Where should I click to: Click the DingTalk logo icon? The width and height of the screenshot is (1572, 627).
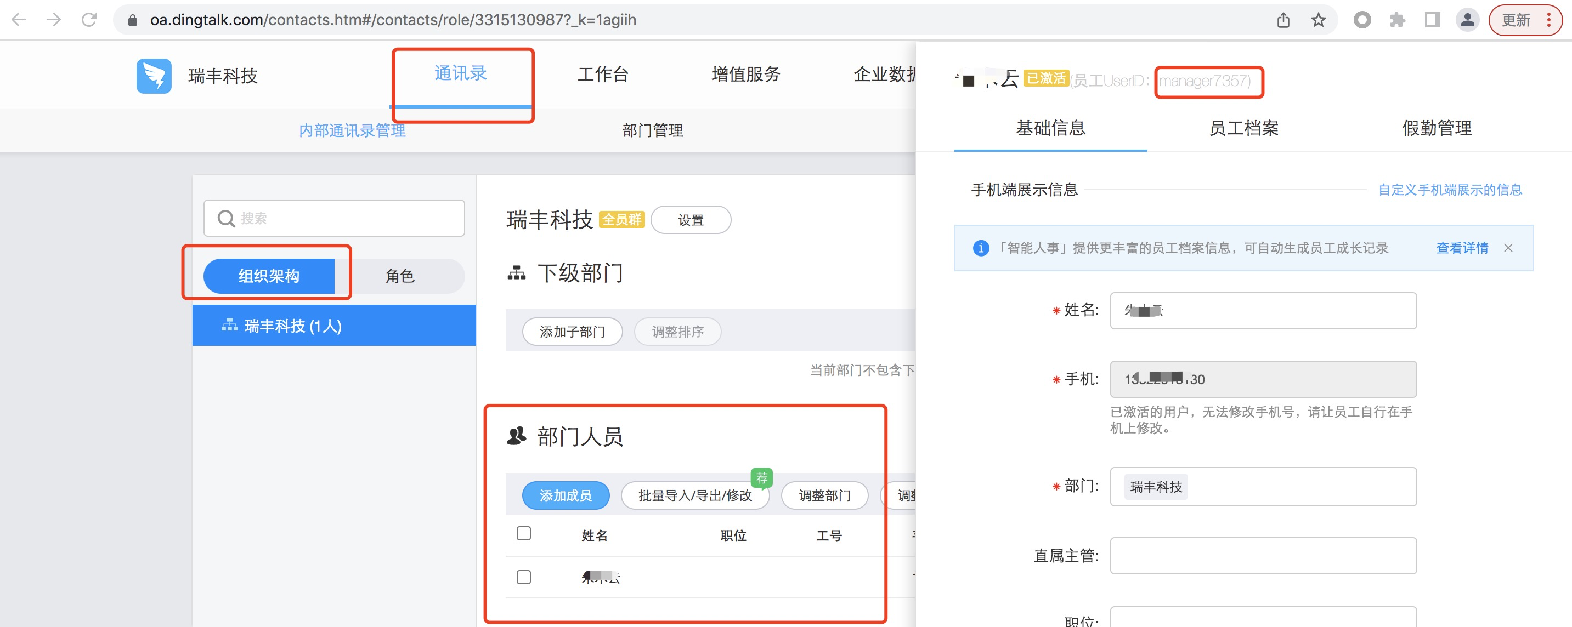[x=154, y=76]
